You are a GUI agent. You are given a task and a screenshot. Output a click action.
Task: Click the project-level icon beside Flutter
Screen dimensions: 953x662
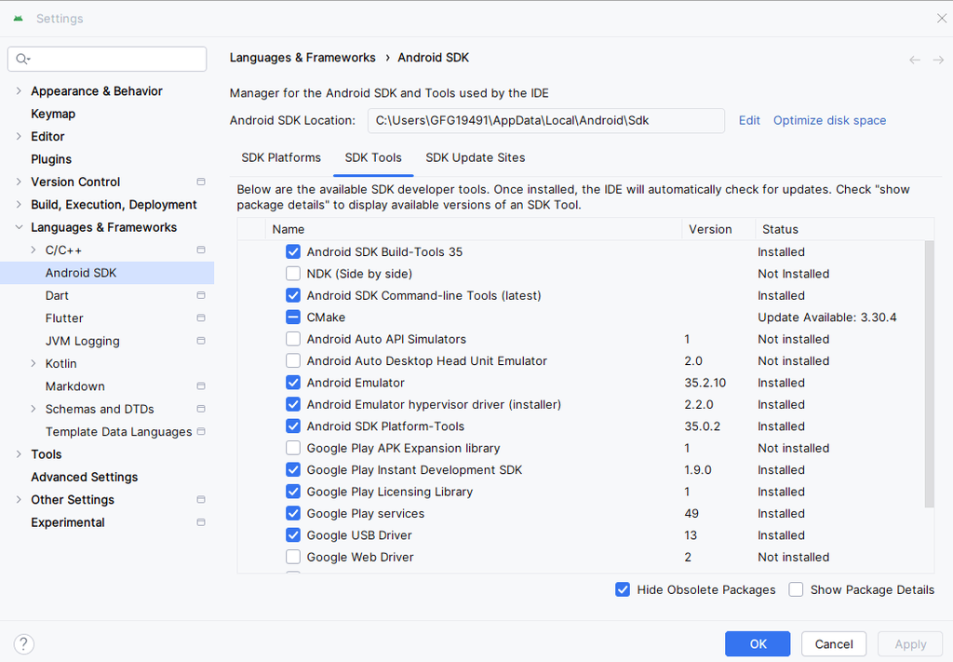tap(201, 318)
